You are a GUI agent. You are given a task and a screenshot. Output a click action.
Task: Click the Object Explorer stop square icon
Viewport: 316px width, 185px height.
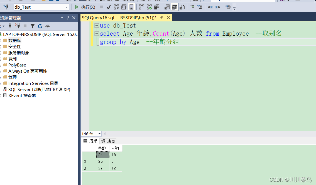point(25,26)
